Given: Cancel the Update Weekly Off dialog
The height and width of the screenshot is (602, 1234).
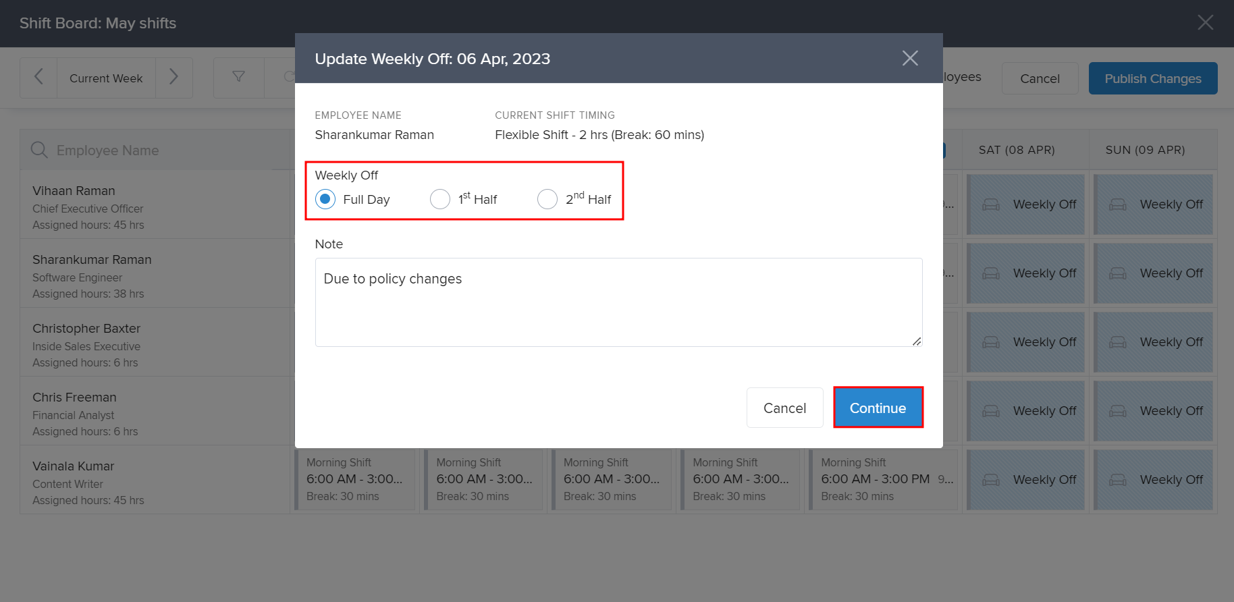Looking at the screenshot, I should [x=784, y=408].
